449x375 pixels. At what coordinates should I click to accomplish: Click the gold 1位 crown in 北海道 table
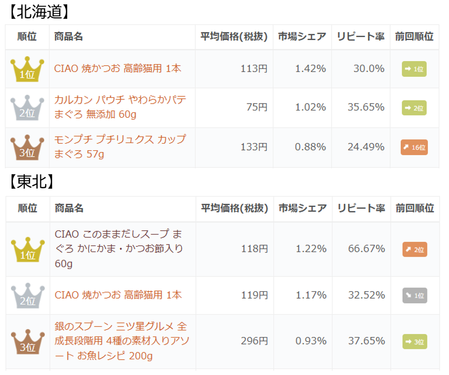(x=27, y=69)
